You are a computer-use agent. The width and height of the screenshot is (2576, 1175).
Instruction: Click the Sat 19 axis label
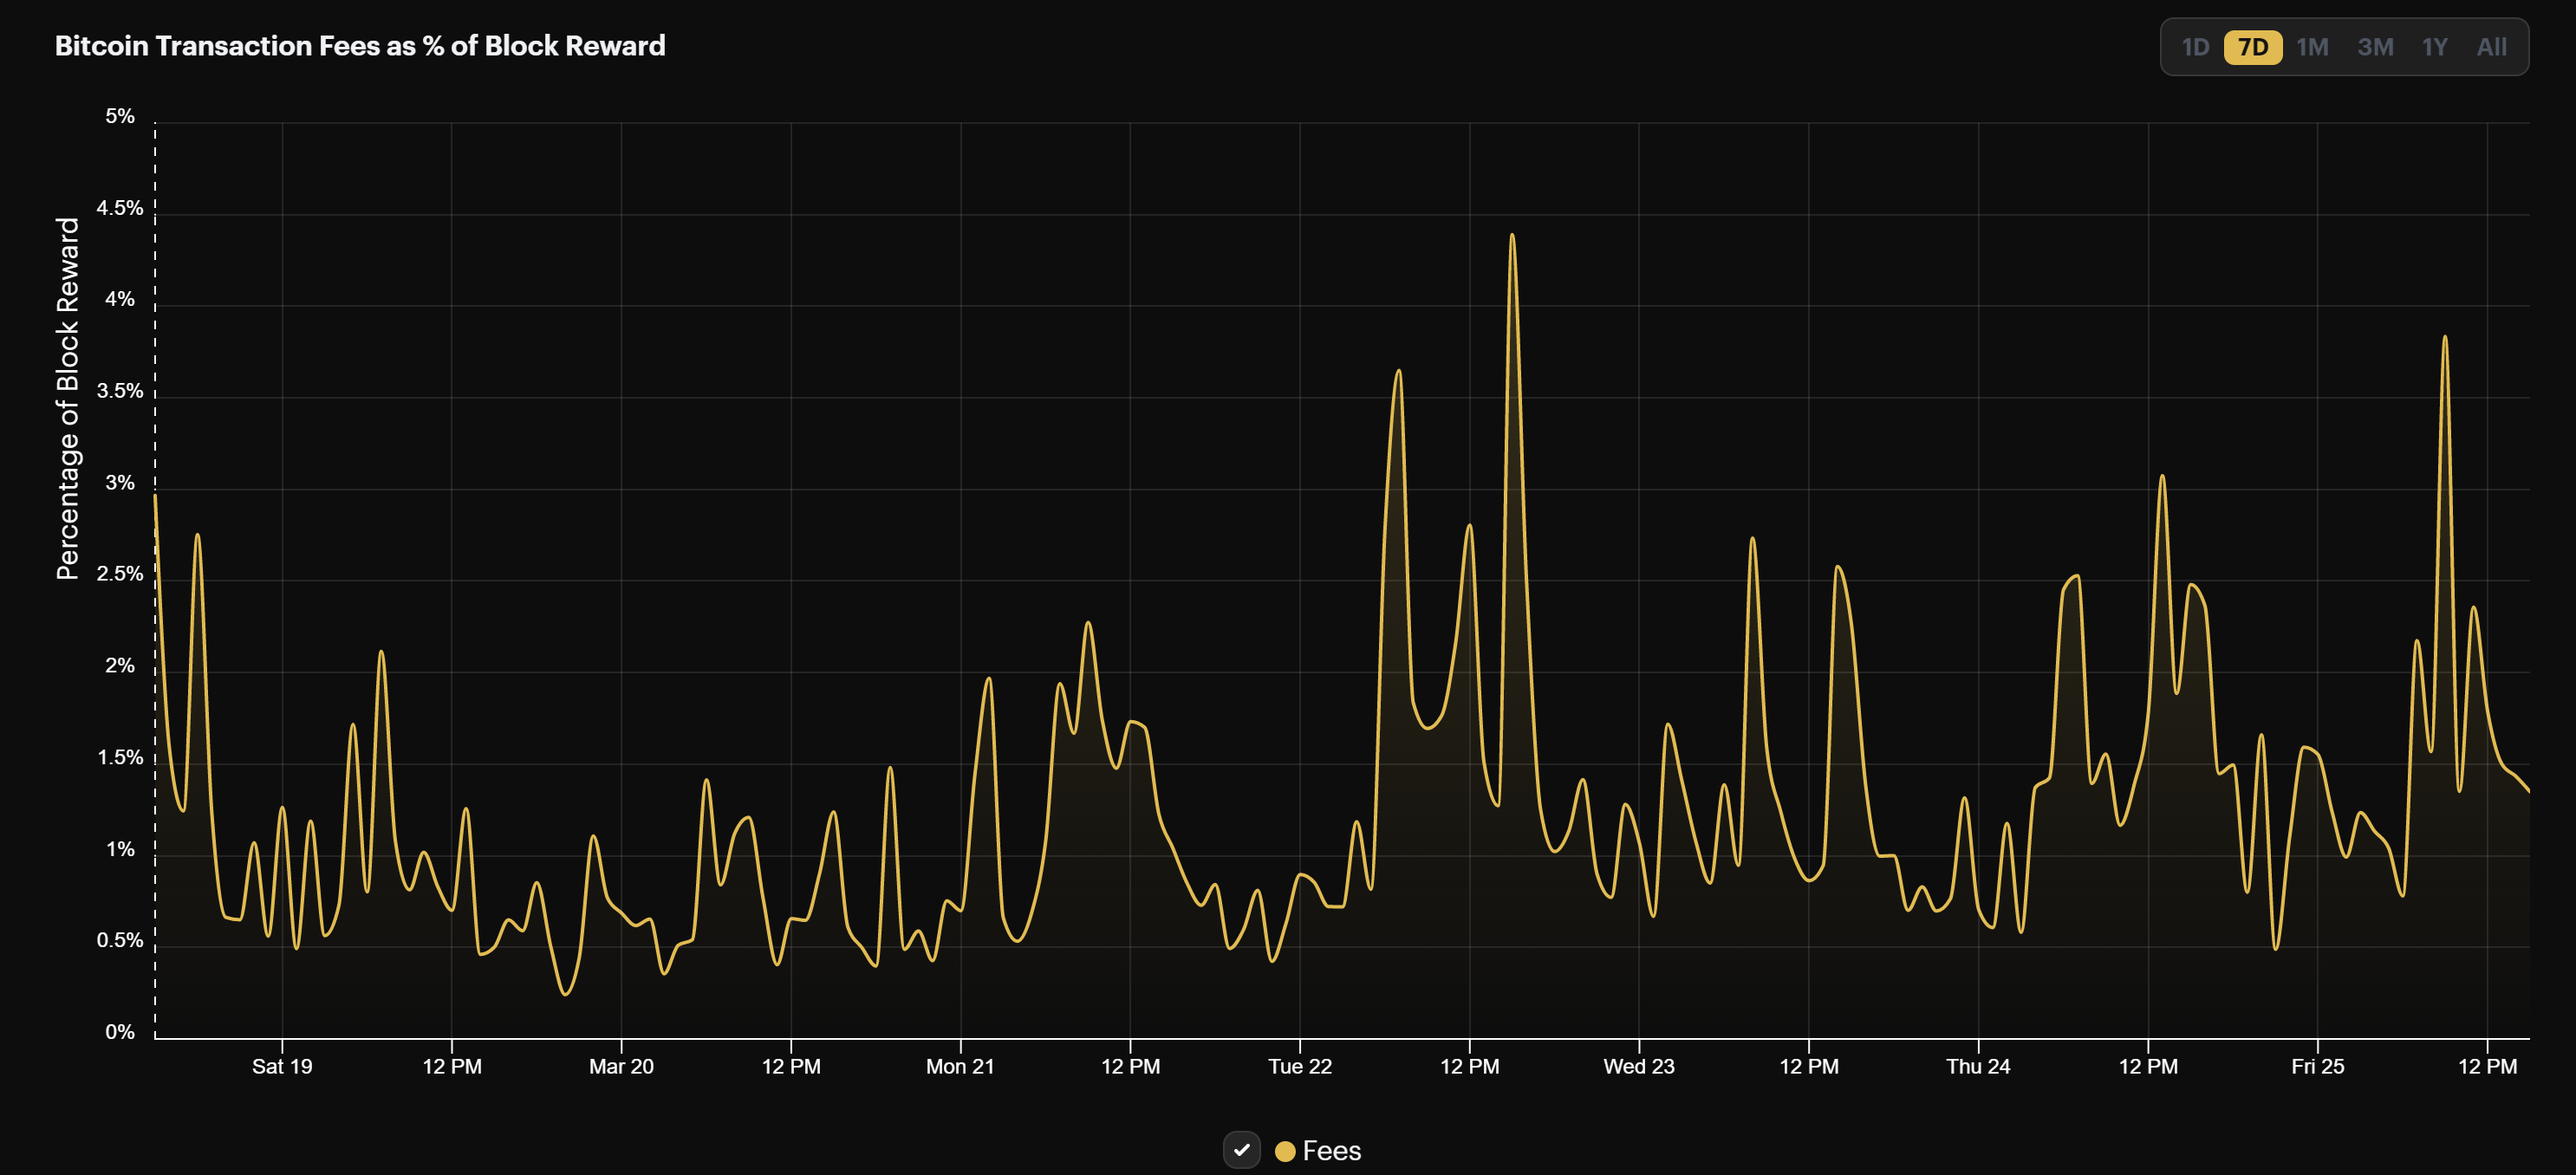pos(283,1066)
